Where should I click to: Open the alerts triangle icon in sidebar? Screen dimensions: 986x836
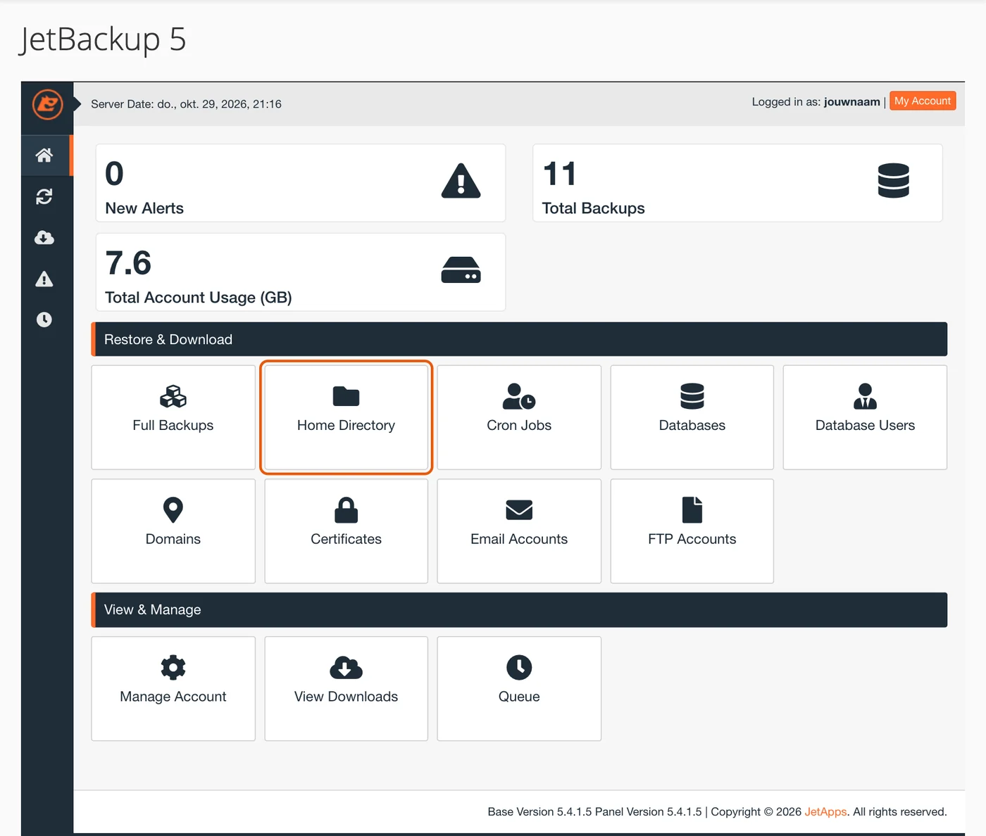coord(44,279)
